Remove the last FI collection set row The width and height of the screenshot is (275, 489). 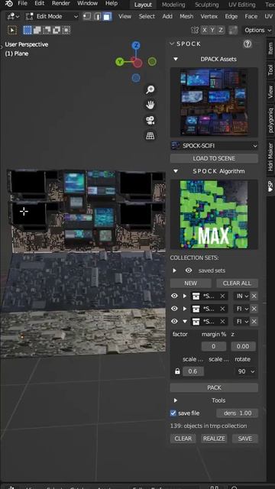254,322
